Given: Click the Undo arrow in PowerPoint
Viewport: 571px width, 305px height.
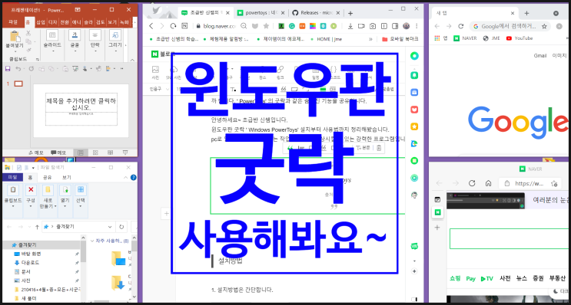Looking at the screenshot, I should (18, 68).
